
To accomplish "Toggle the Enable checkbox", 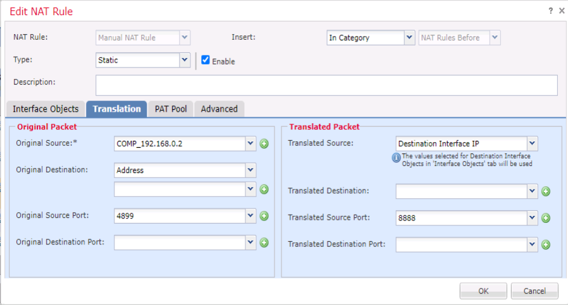I will tap(206, 60).
